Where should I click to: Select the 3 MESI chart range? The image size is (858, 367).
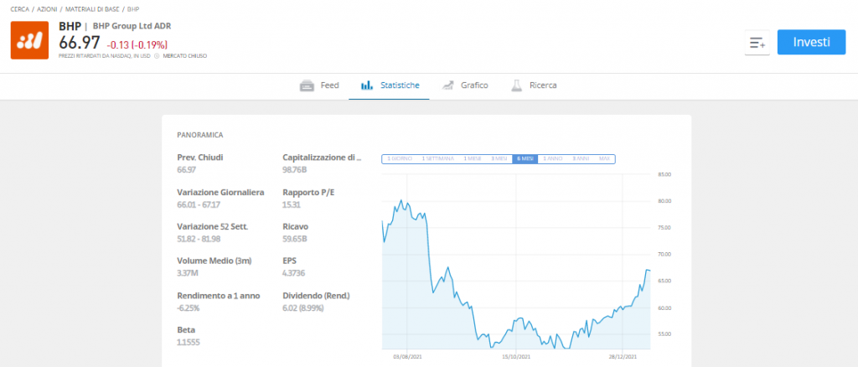(499, 159)
